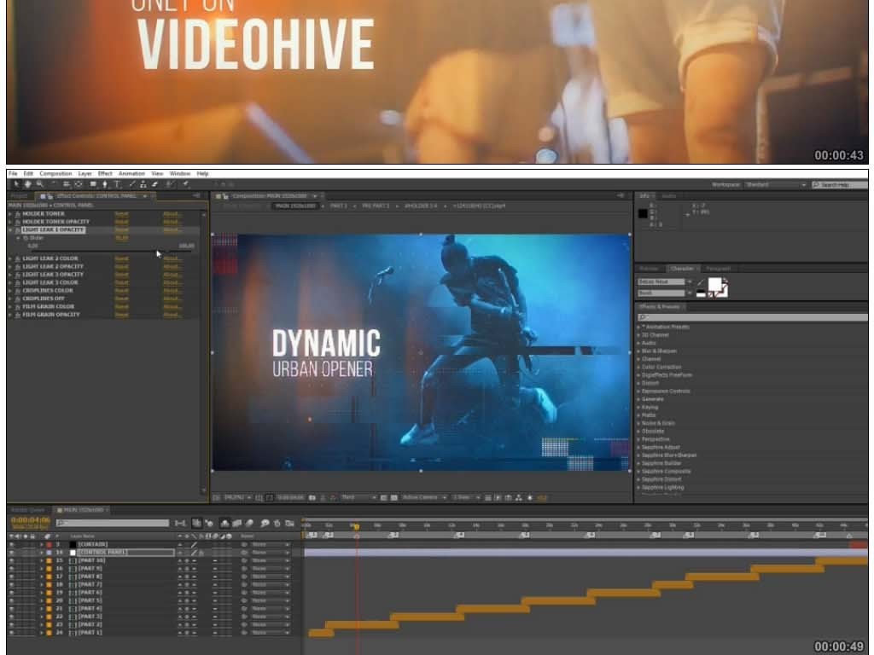Select the Selection arrow tool in toolbar
Image resolution: width=874 pixels, height=655 pixels.
click(16, 184)
